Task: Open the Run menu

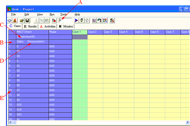Action: [52, 15]
